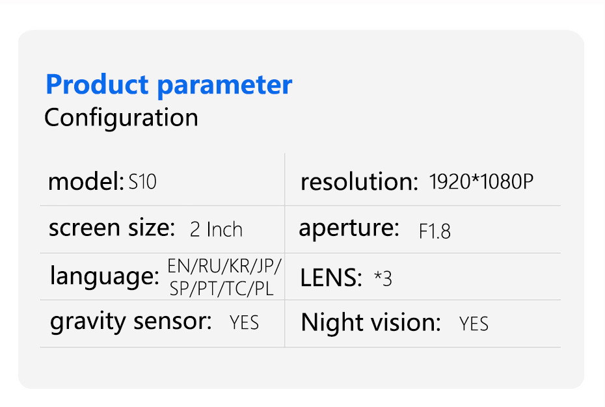This screenshot has height=407, width=605.
Task: Click the S10 model value
Action: point(142,182)
